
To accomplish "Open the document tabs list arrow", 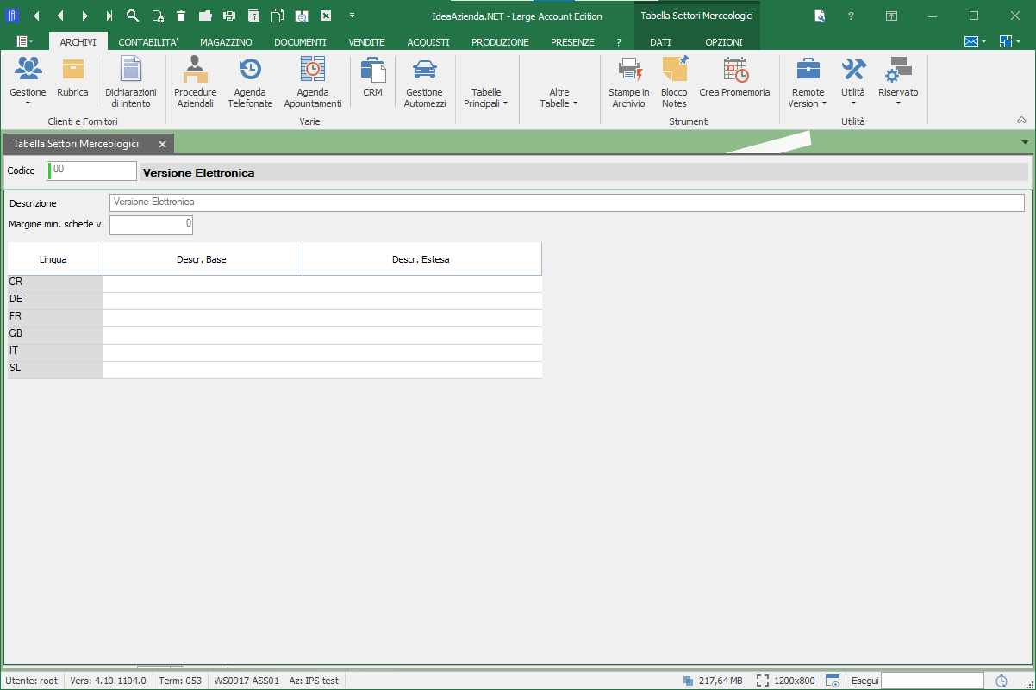I will [1025, 142].
